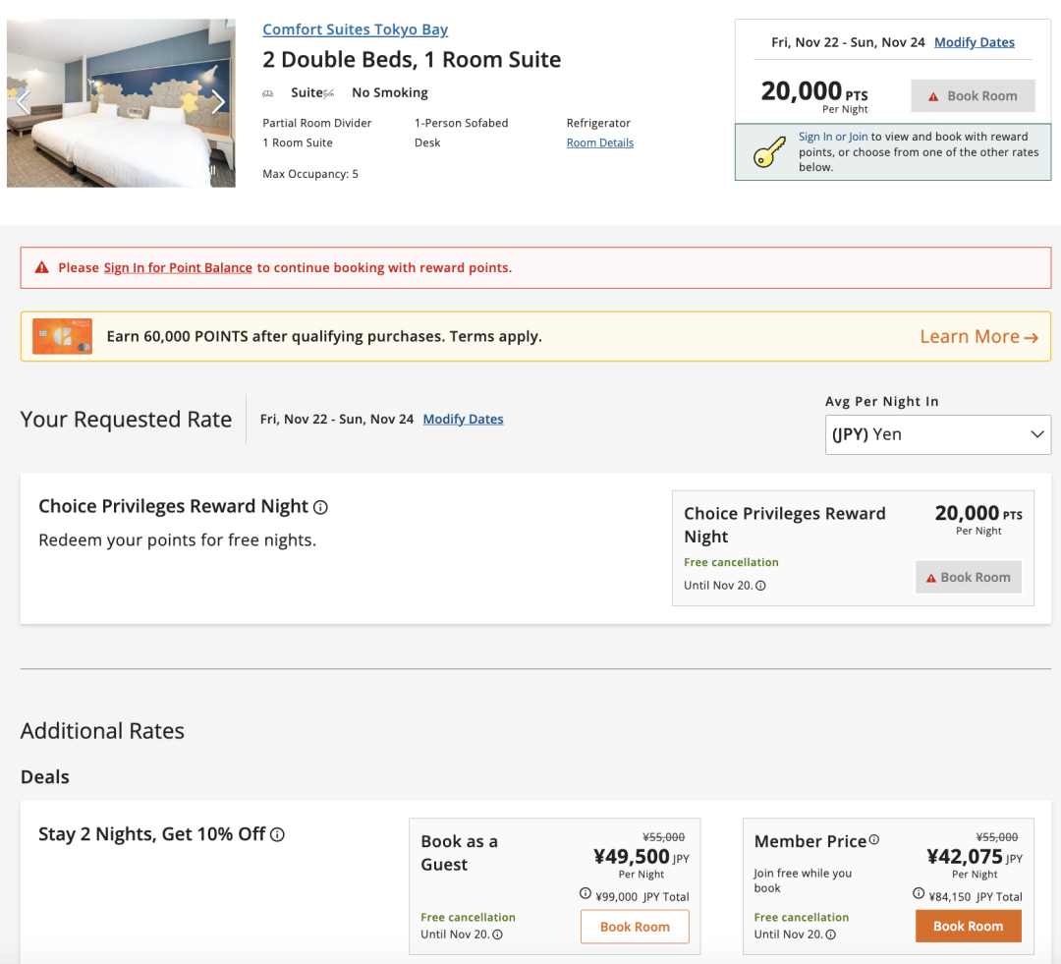
Task: Open info icon beside Choice Privileges Reward Night heading
Action: click(x=320, y=507)
